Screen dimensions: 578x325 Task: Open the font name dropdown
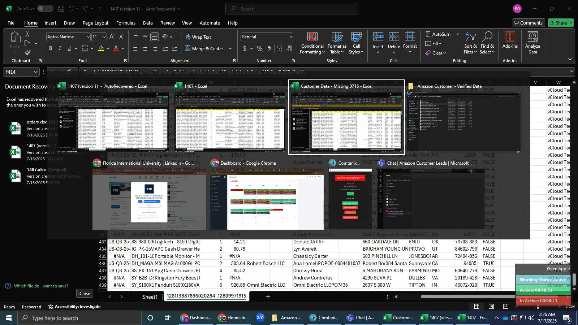[x=88, y=37]
